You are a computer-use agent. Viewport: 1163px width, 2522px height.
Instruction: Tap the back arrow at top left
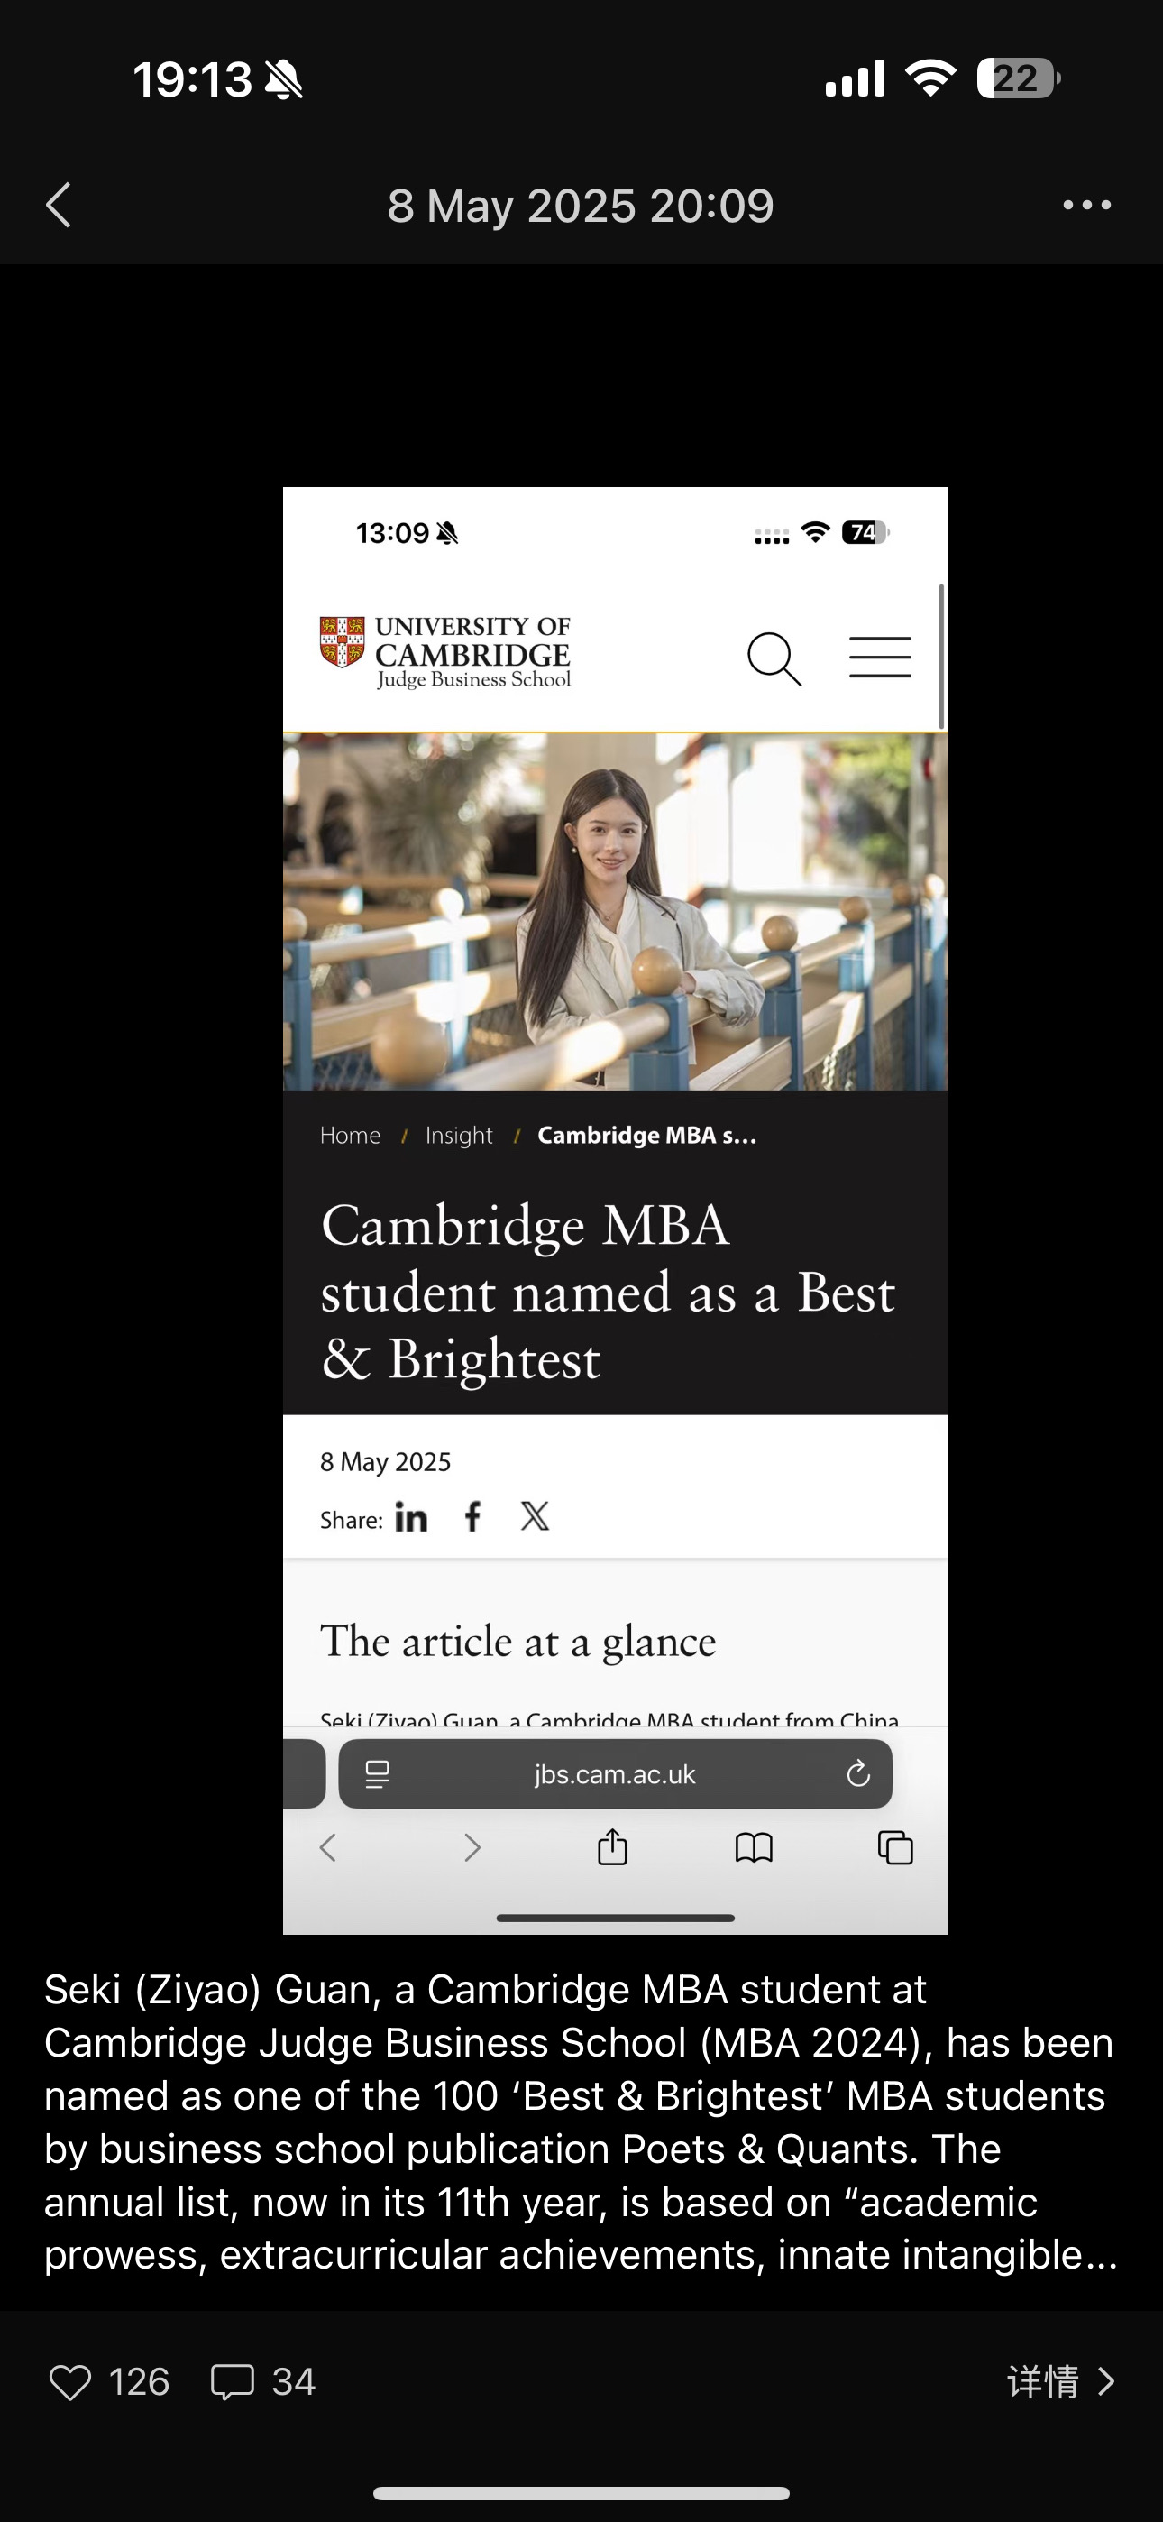point(59,205)
